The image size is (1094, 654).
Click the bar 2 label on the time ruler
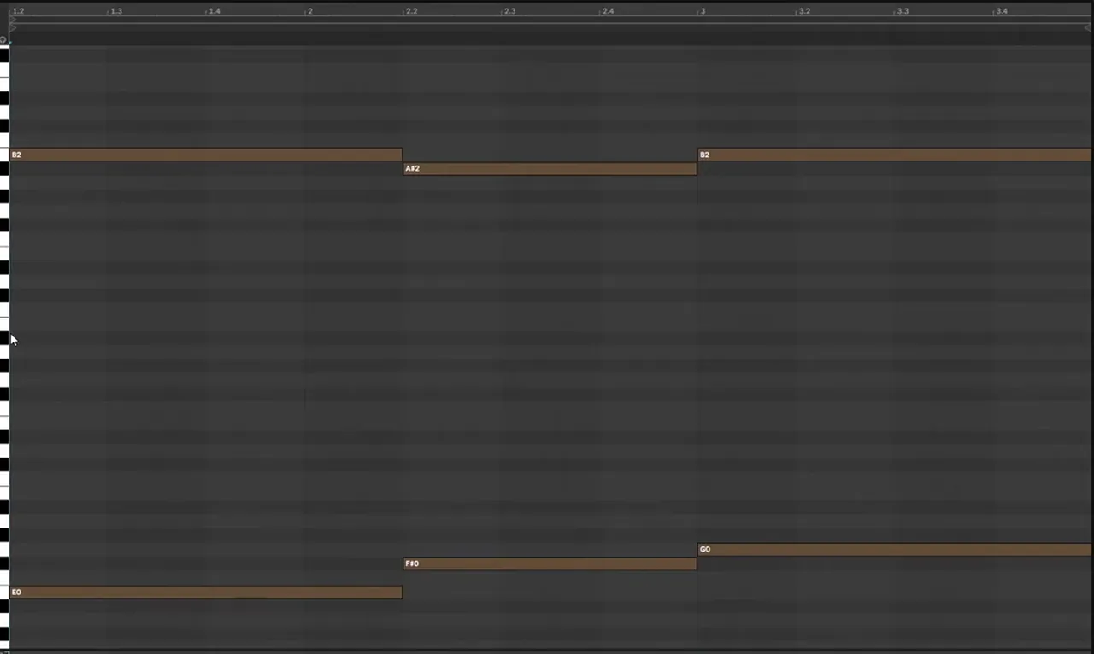tap(310, 11)
